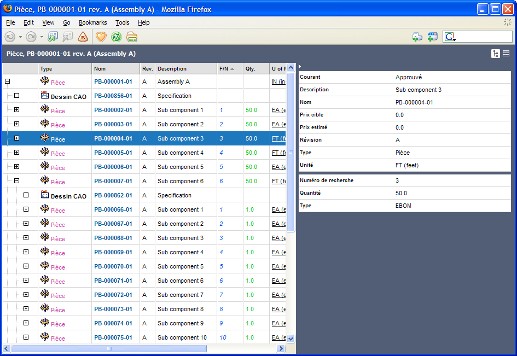Switch to tree view icon in header

pos(496,54)
